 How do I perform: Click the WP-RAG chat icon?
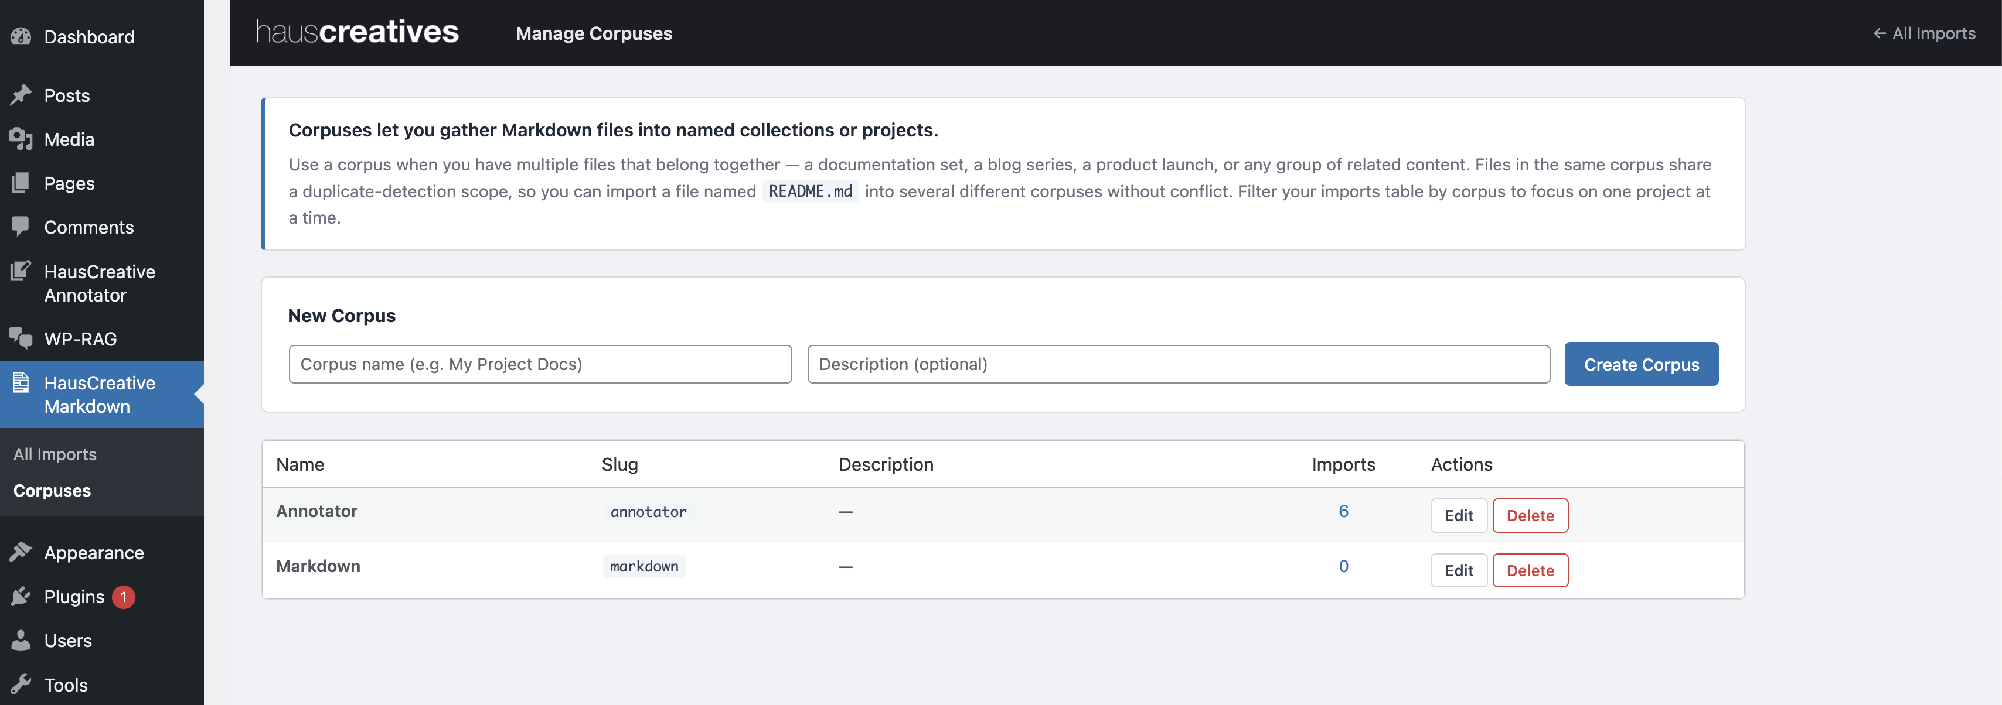21,338
